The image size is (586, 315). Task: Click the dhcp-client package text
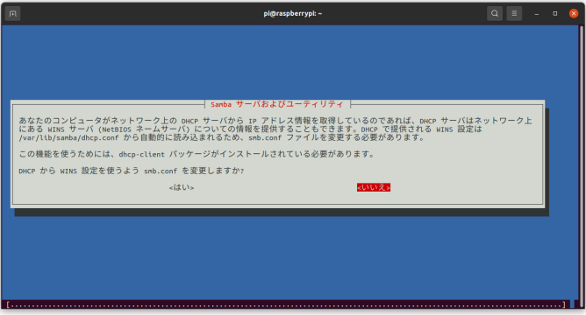click(x=141, y=154)
